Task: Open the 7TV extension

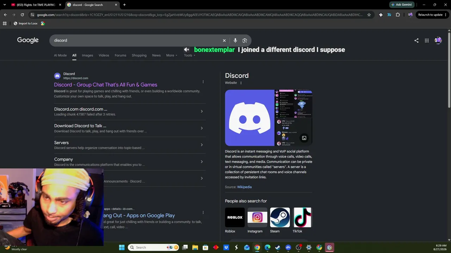Action: (389, 15)
